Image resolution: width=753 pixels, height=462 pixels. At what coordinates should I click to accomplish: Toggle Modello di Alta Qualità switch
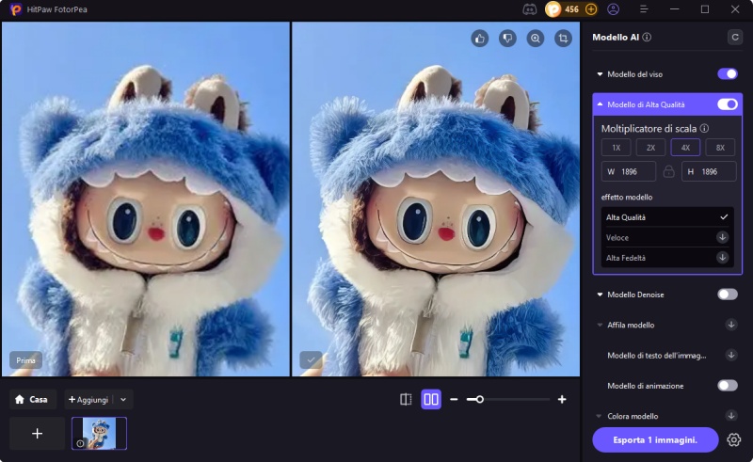click(x=728, y=104)
